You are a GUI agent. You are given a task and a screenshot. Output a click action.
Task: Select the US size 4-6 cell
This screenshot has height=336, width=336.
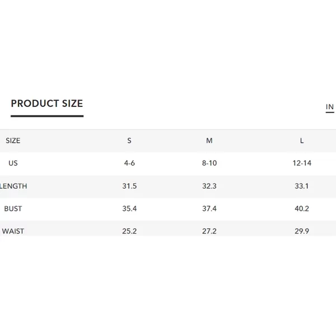click(x=129, y=164)
